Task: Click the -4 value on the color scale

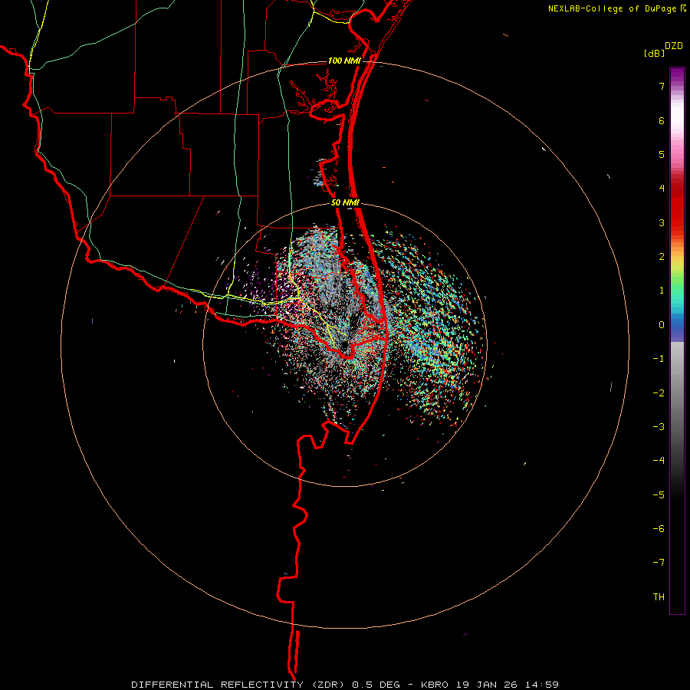Action: (x=659, y=461)
